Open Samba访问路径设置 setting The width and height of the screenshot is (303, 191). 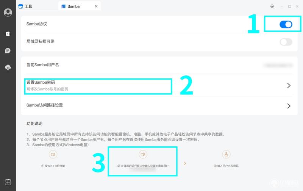[x=159, y=106]
